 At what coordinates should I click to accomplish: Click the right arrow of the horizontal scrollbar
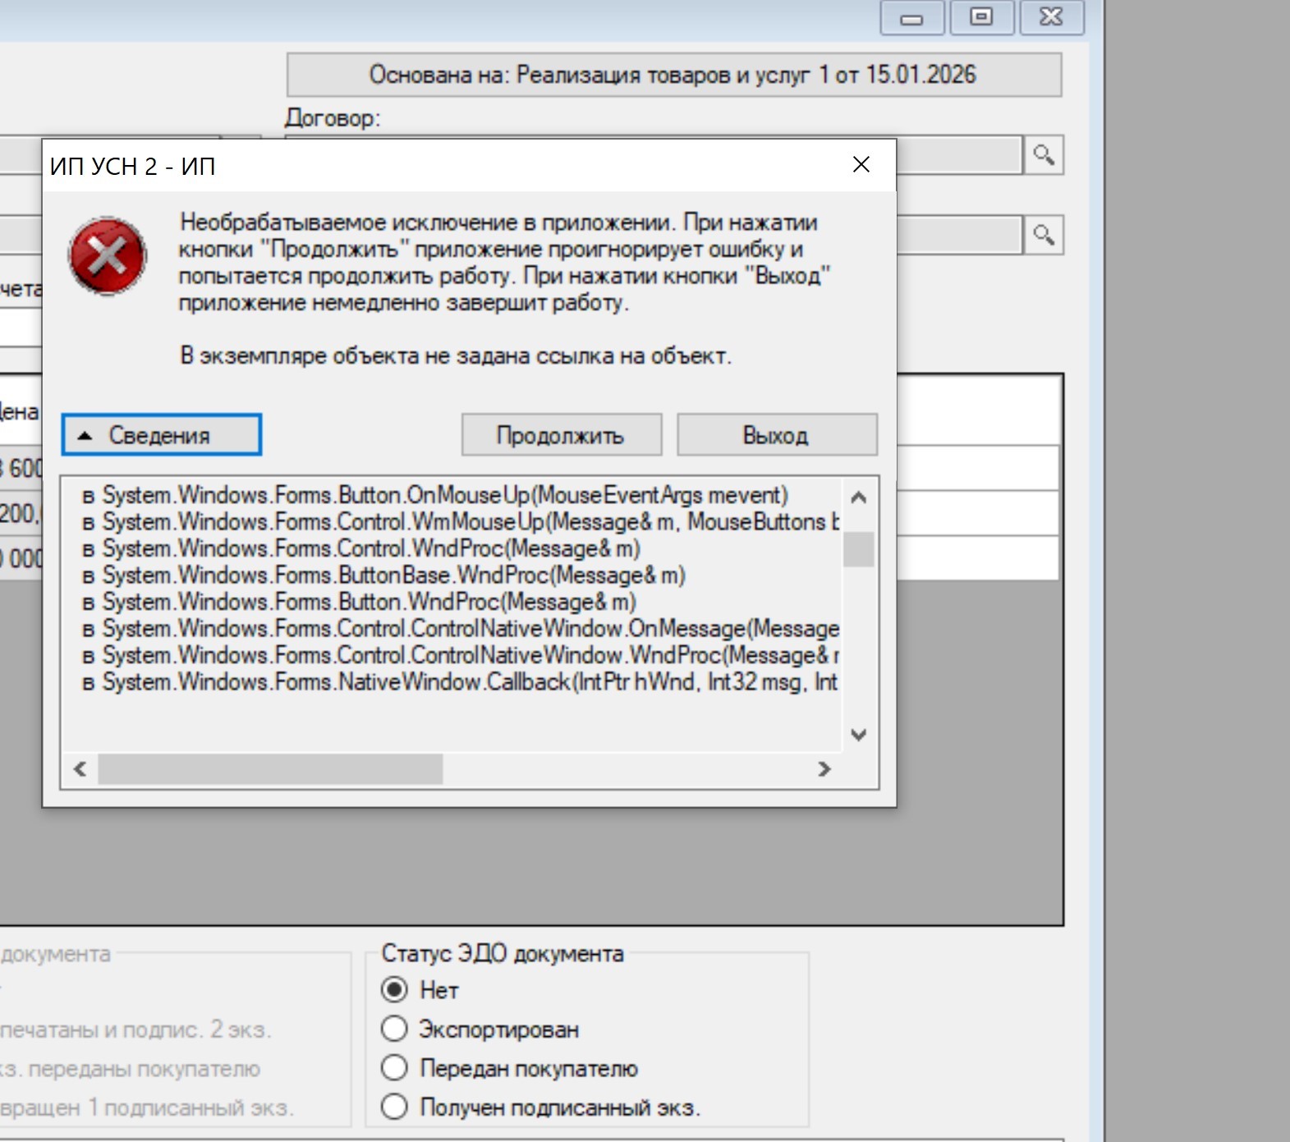click(824, 769)
